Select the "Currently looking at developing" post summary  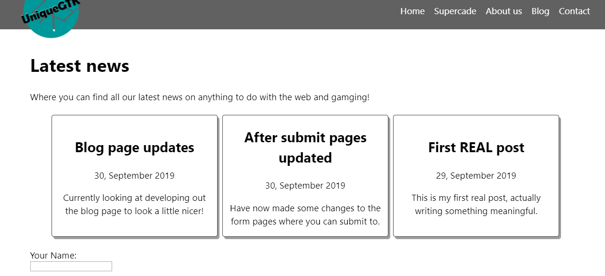pyautogui.click(x=134, y=204)
